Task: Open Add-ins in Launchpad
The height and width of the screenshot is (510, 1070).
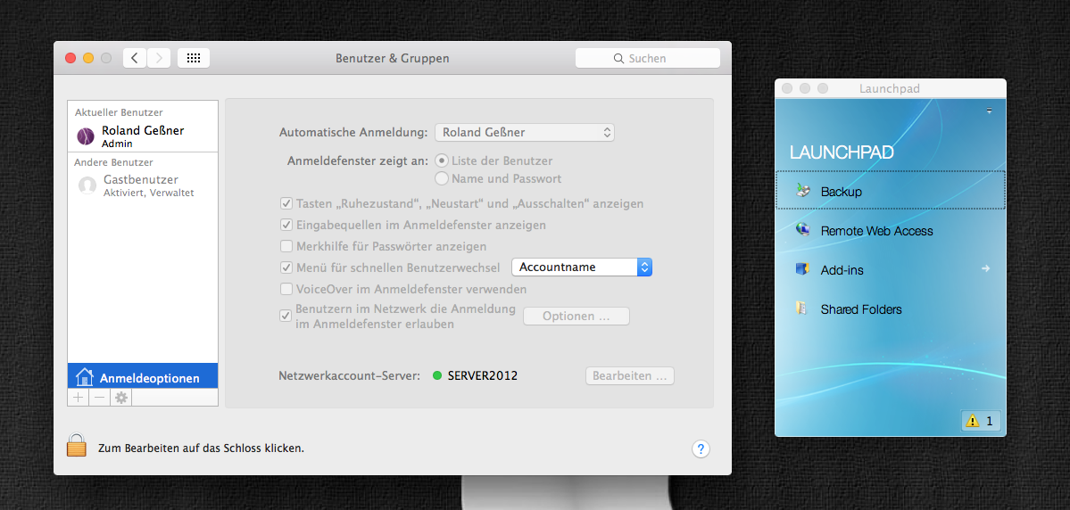Action: click(x=890, y=270)
